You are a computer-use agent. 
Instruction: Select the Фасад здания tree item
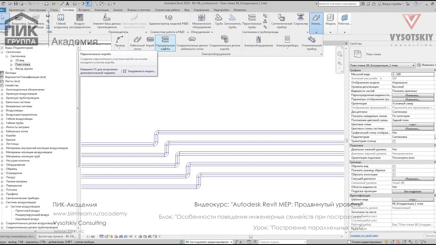point(24,69)
